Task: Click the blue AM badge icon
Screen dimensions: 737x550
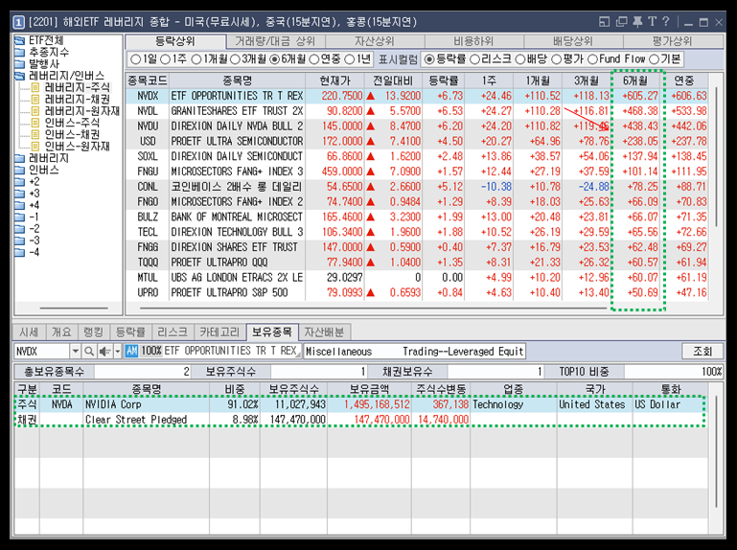Action: click(x=131, y=351)
